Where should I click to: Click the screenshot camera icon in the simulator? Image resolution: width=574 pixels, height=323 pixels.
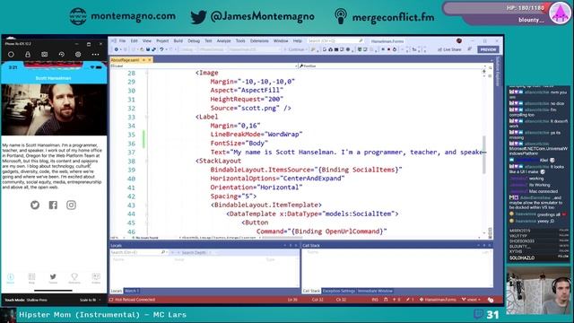(44, 55)
